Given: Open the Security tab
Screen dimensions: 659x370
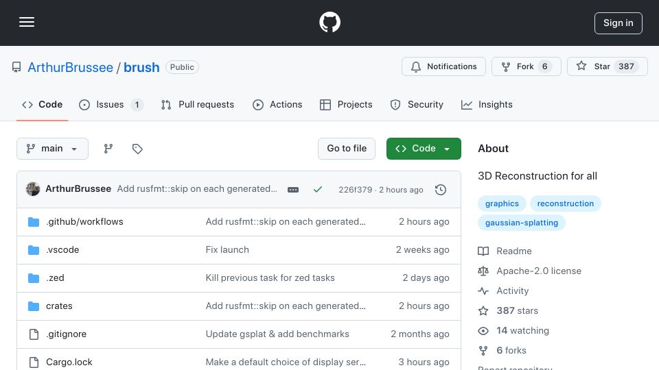Looking at the screenshot, I should pyautogui.click(x=417, y=104).
